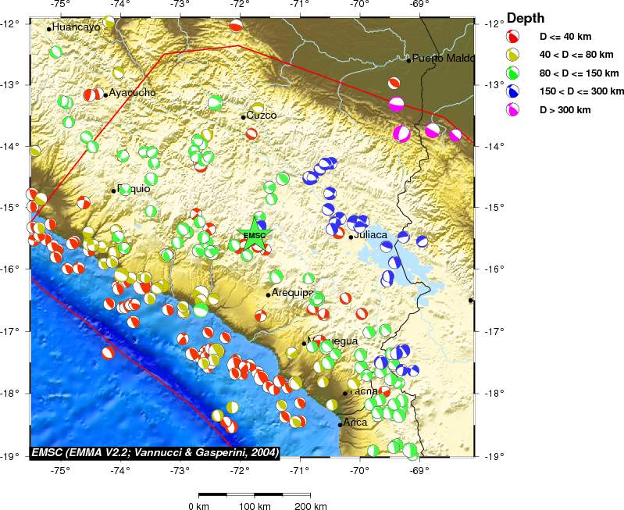Select the Arequipa city dot marker
Viewport: 624px width, 510px height.
268,294
